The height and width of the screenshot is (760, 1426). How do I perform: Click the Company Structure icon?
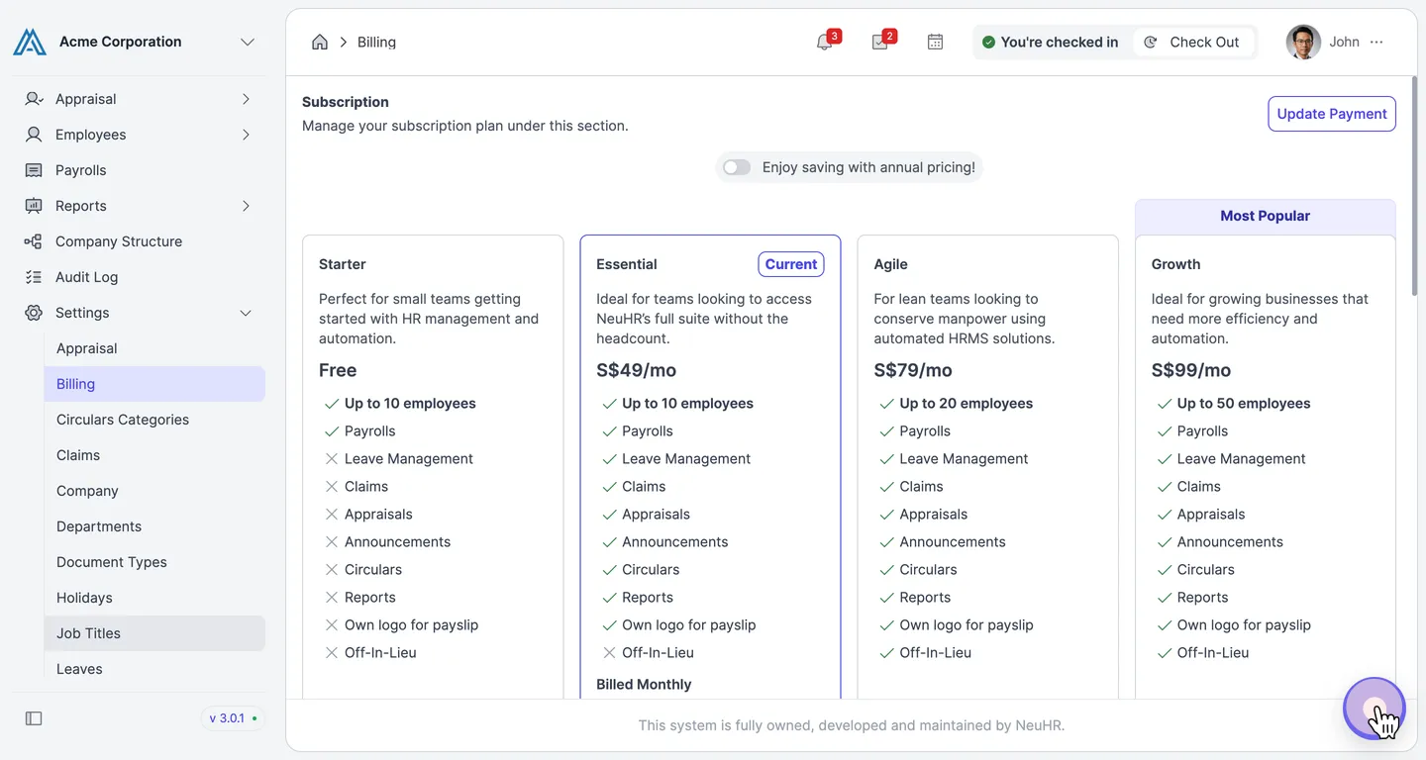34,241
